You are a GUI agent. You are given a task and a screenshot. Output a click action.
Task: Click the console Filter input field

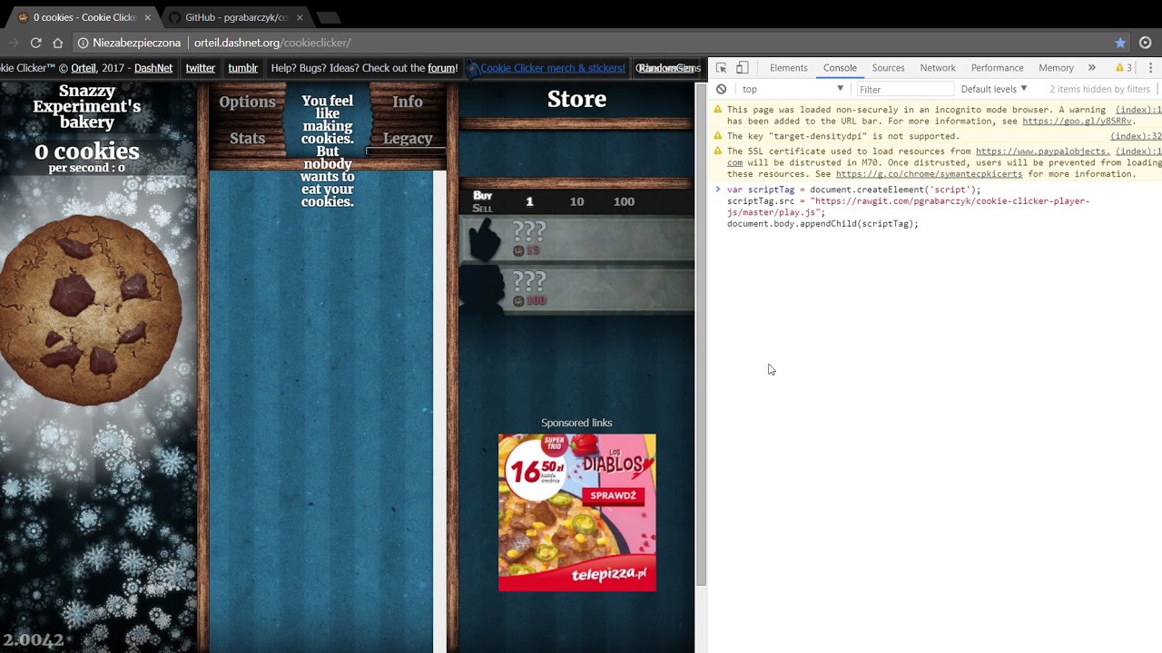coord(905,89)
